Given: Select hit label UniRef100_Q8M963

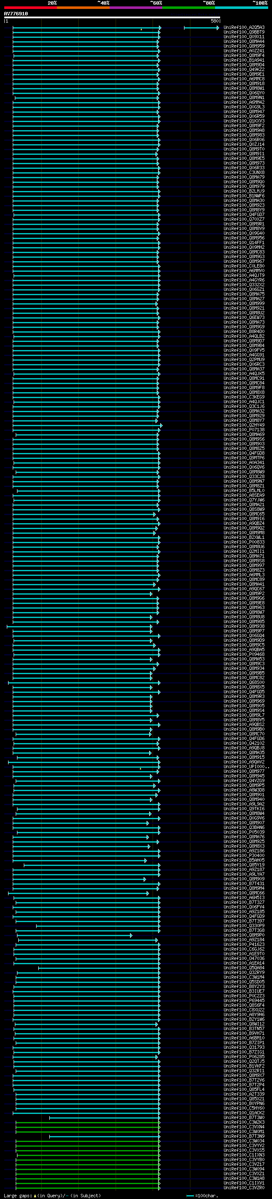Looking at the screenshot, I should click(244, 607).
